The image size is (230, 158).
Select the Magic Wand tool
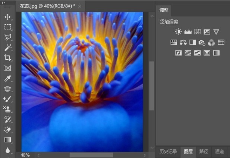7,47
